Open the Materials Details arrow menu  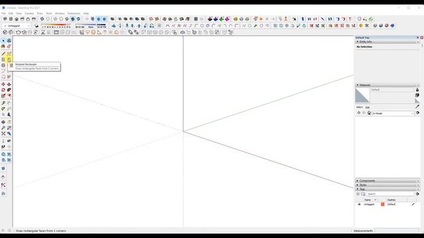pyautogui.click(x=418, y=113)
